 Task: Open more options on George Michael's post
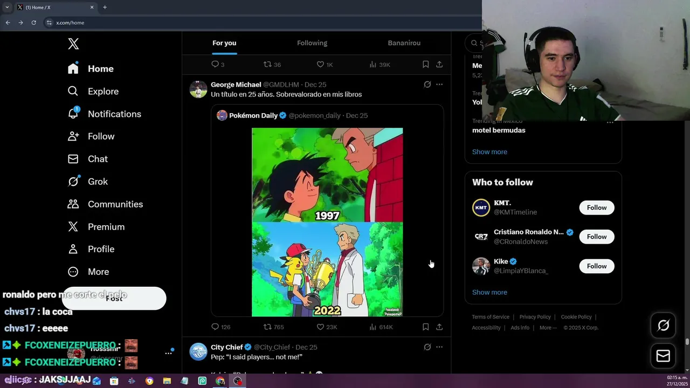[x=439, y=85]
